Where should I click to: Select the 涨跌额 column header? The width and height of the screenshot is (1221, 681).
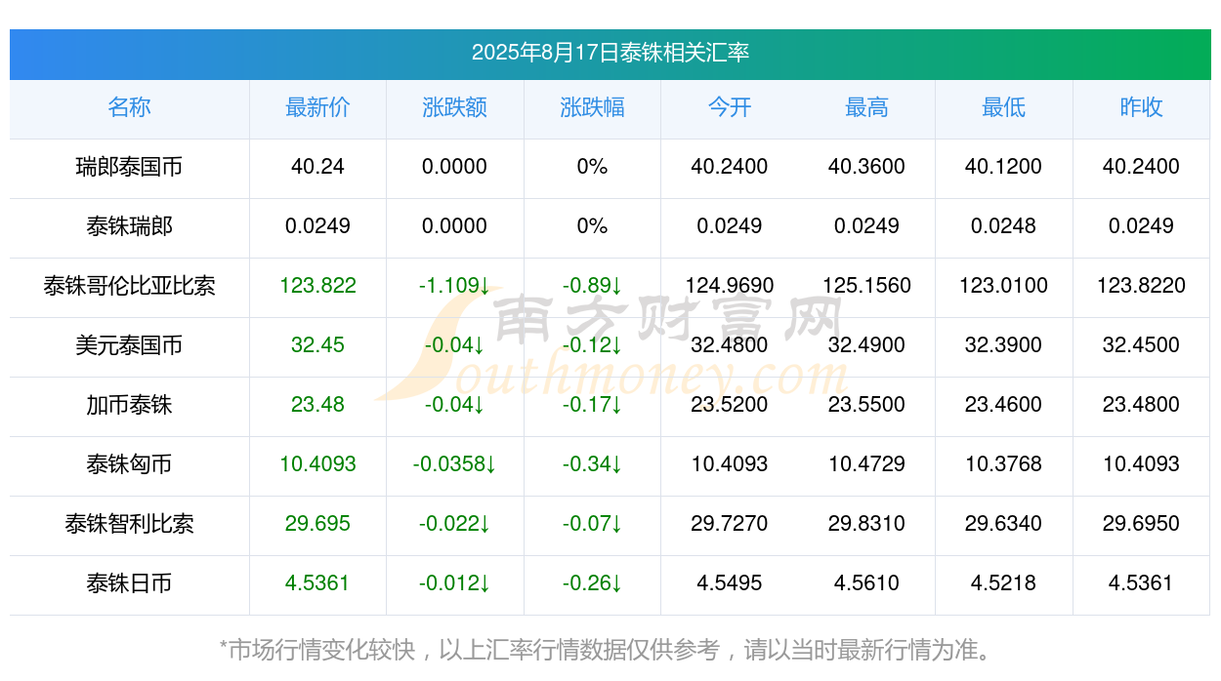click(x=455, y=107)
